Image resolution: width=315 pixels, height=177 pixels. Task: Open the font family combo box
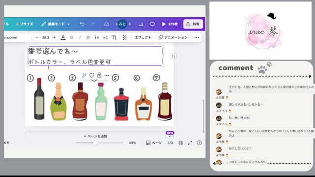pyautogui.click(x=18, y=37)
